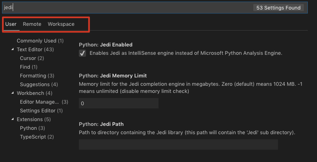Select the Settings Editor category
Screen dimensions: 317x162
click(x=41, y=111)
